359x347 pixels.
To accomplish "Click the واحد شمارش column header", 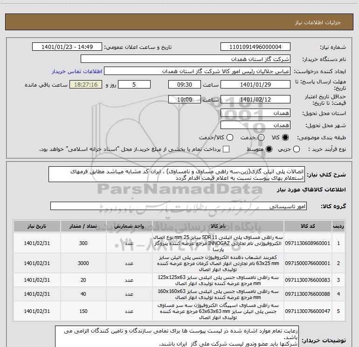I will click(129, 226).
